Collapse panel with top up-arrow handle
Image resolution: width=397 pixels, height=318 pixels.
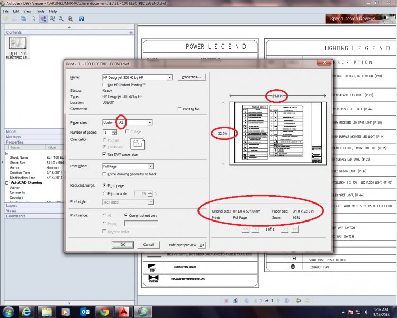click(69, 27)
